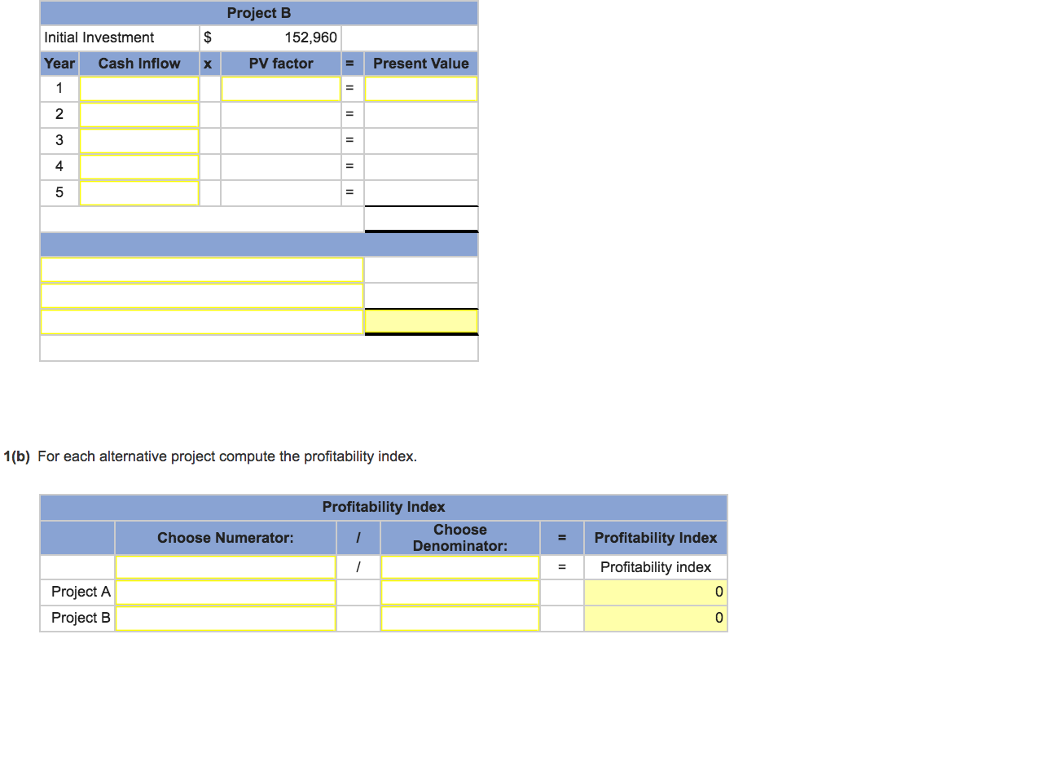Click the Project A denominator input

(459, 592)
